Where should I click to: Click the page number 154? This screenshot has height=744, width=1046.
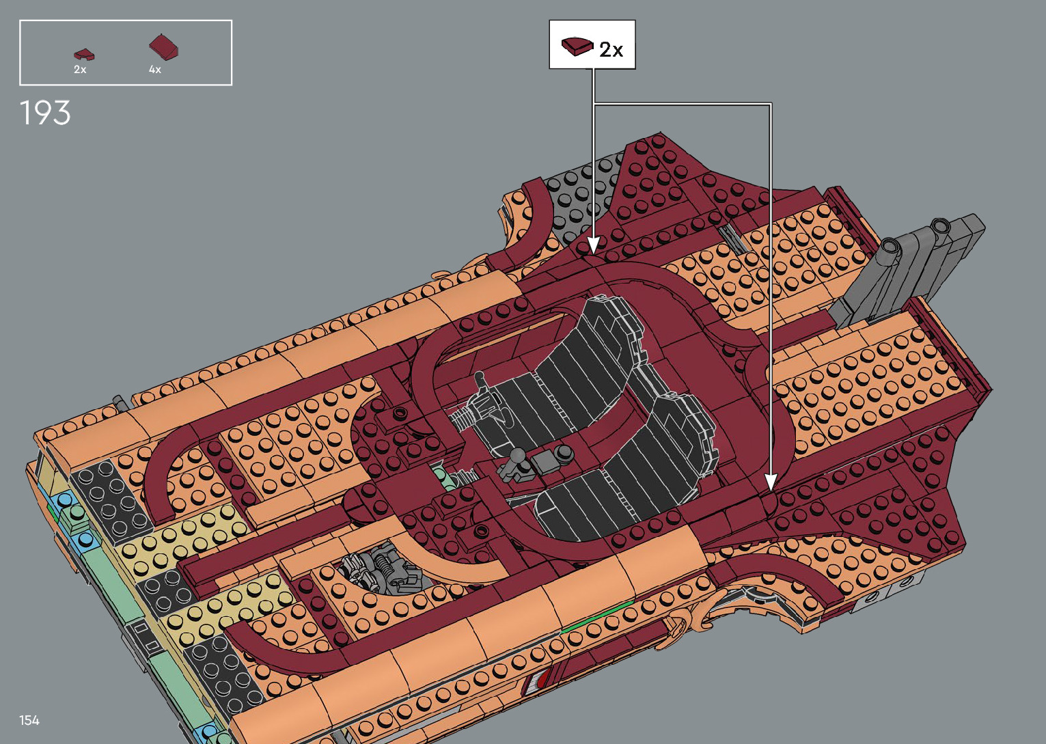29,720
